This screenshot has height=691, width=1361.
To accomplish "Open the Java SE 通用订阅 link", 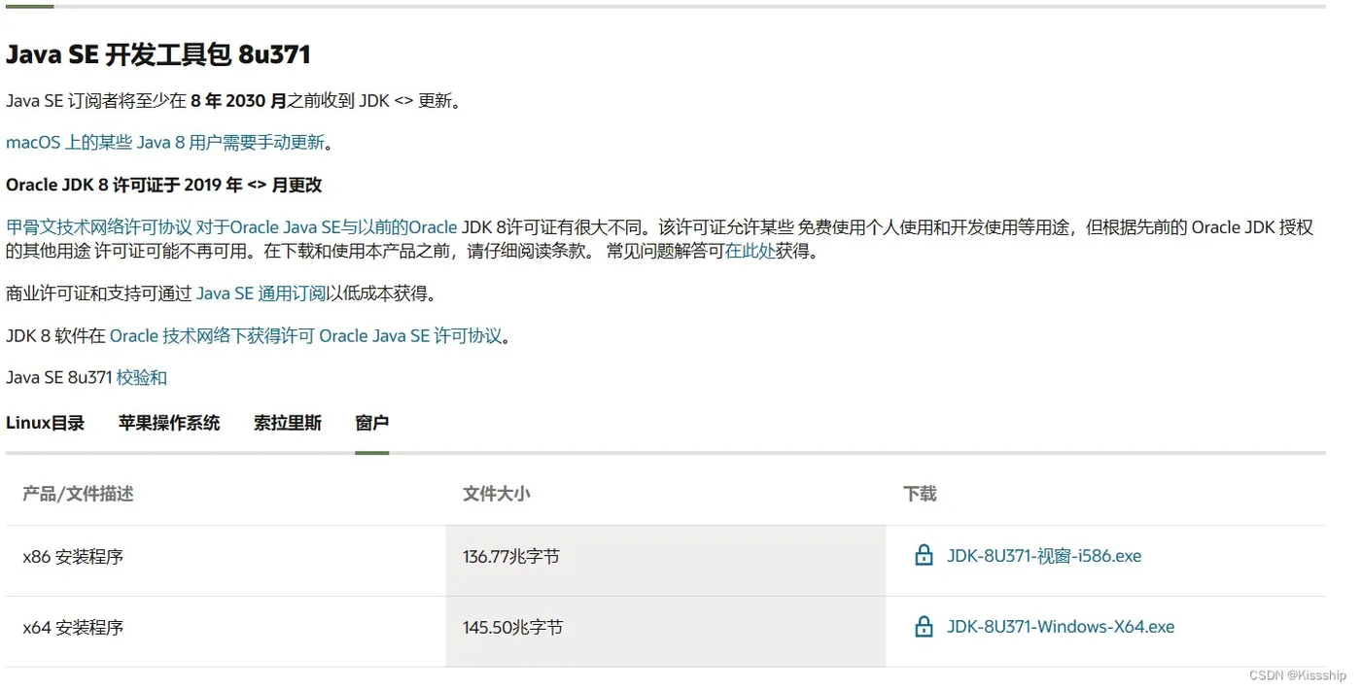I will point(261,294).
